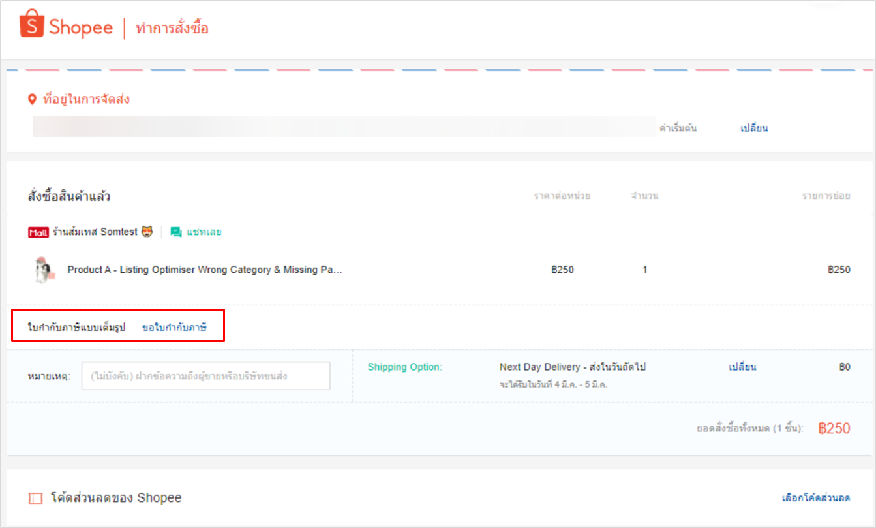Click เปลี่ยน to change the shipping address
This screenshot has width=876, height=528.
tap(753, 127)
